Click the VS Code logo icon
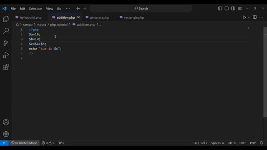The width and height of the screenshot is (267, 150). [x=5, y=8]
